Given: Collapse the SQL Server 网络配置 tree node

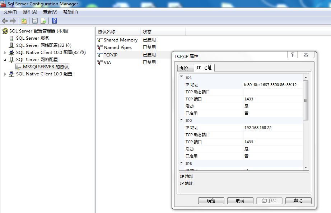Looking at the screenshot, I should (x=5, y=60).
